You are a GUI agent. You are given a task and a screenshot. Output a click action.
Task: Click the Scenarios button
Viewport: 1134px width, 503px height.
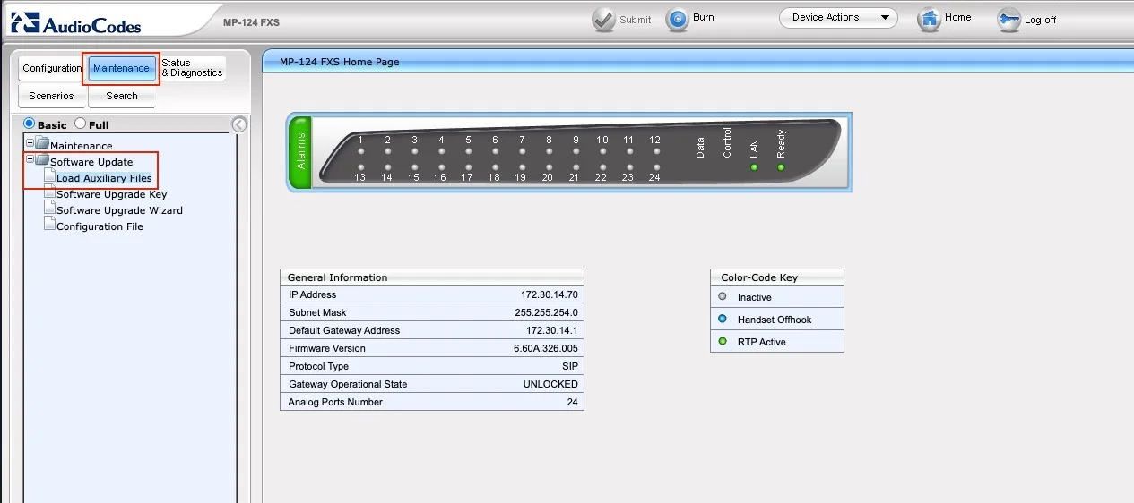(x=52, y=96)
